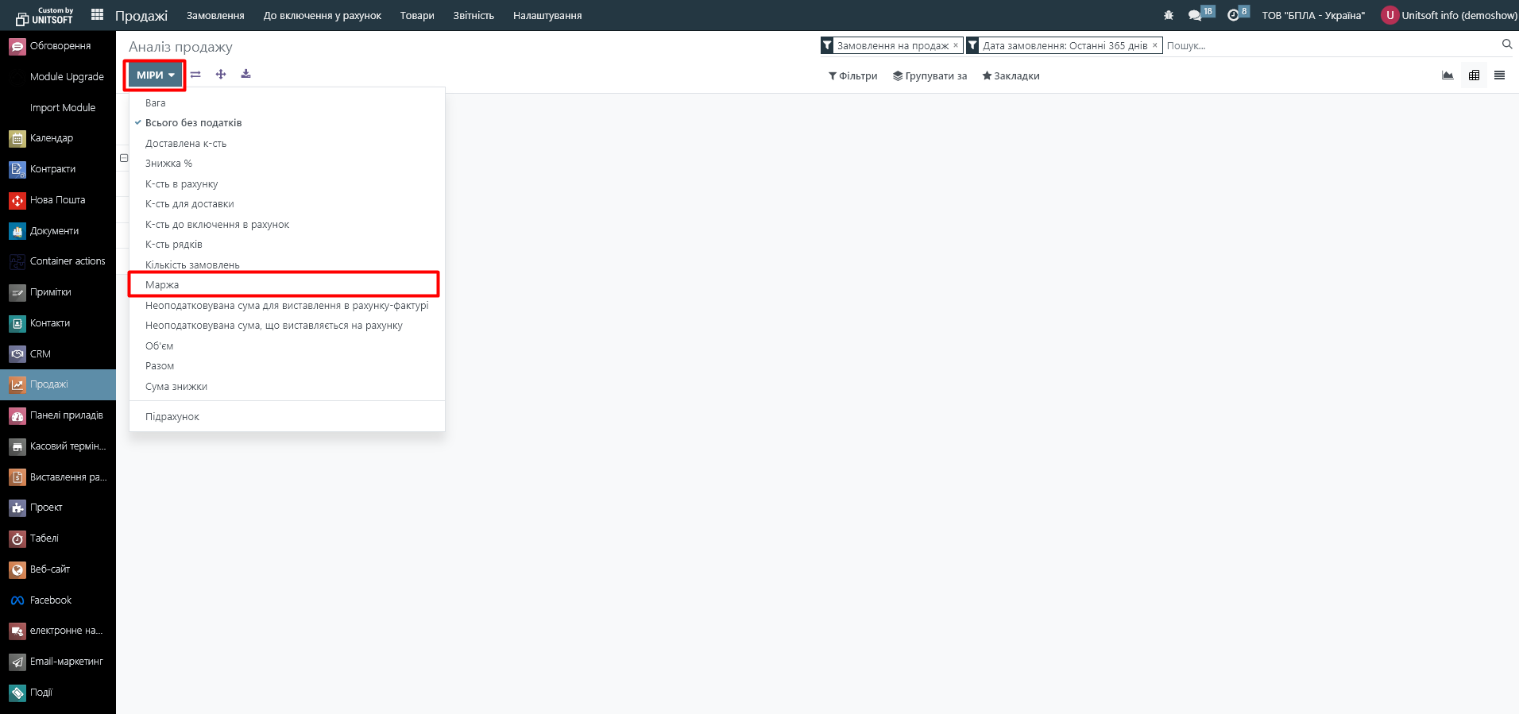Enable the 'Знижка %' measure
This screenshot has width=1519, height=714.
pyautogui.click(x=168, y=164)
